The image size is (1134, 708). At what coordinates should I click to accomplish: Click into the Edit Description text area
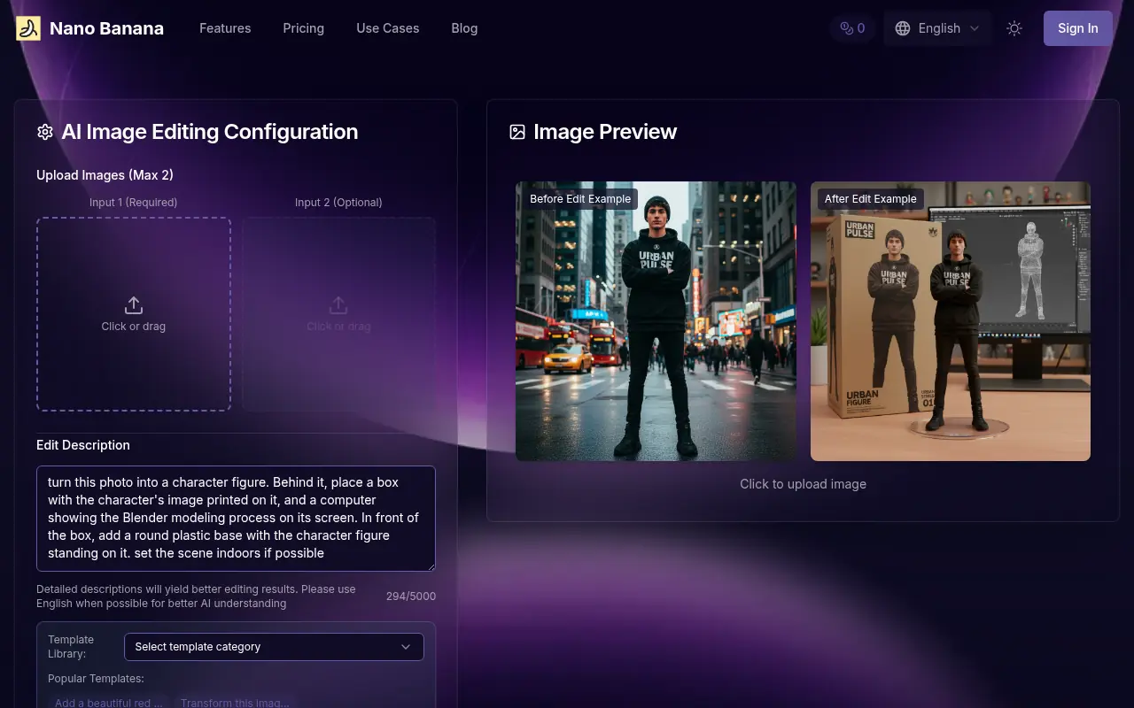(x=236, y=518)
